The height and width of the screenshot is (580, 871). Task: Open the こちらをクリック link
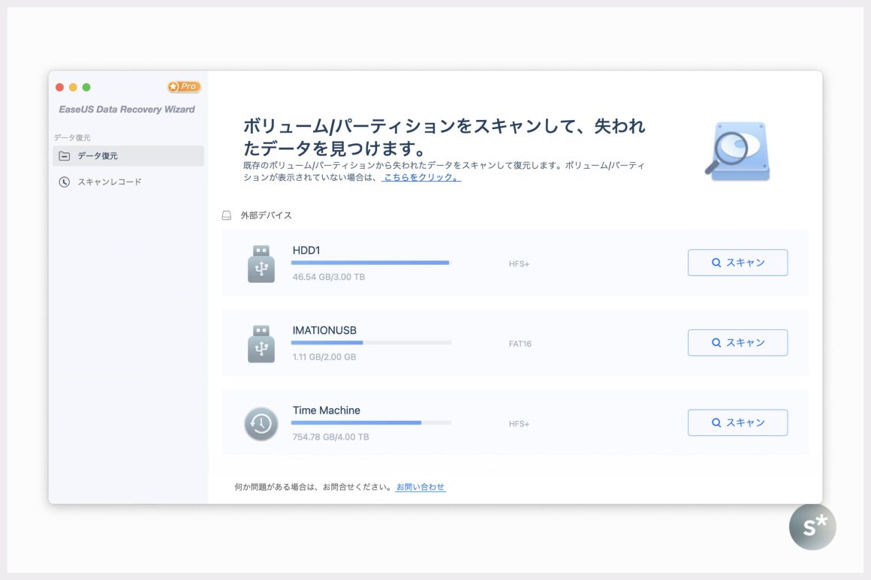click(x=421, y=178)
